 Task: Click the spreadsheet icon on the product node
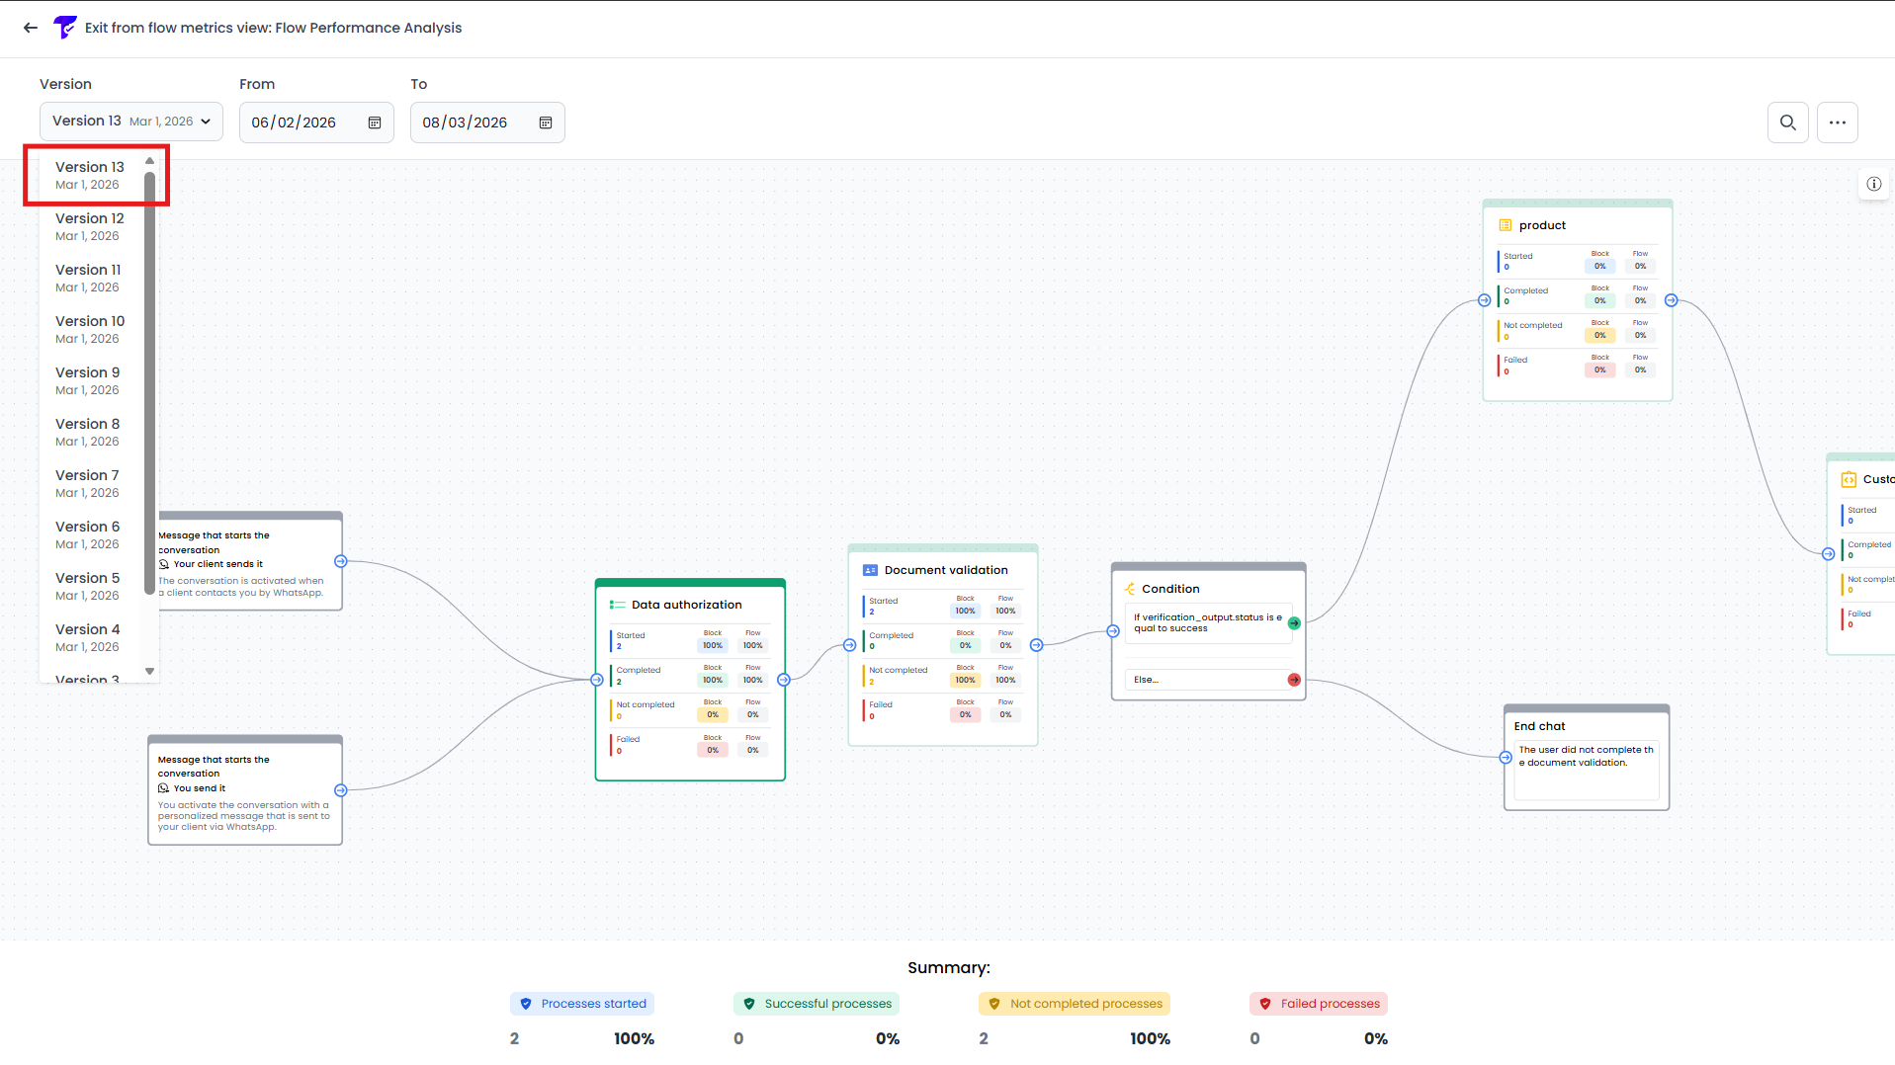point(1505,224)
